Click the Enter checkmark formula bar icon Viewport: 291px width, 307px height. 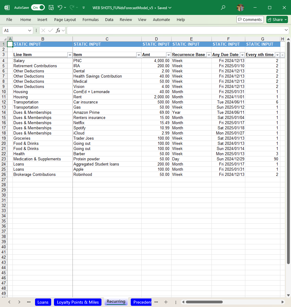tap(51, 30)
